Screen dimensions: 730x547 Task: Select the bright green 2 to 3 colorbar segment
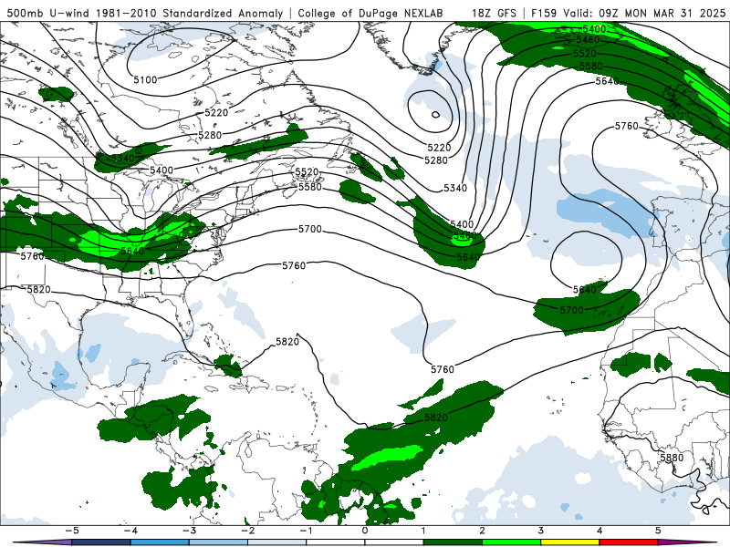tap(512, 542)
